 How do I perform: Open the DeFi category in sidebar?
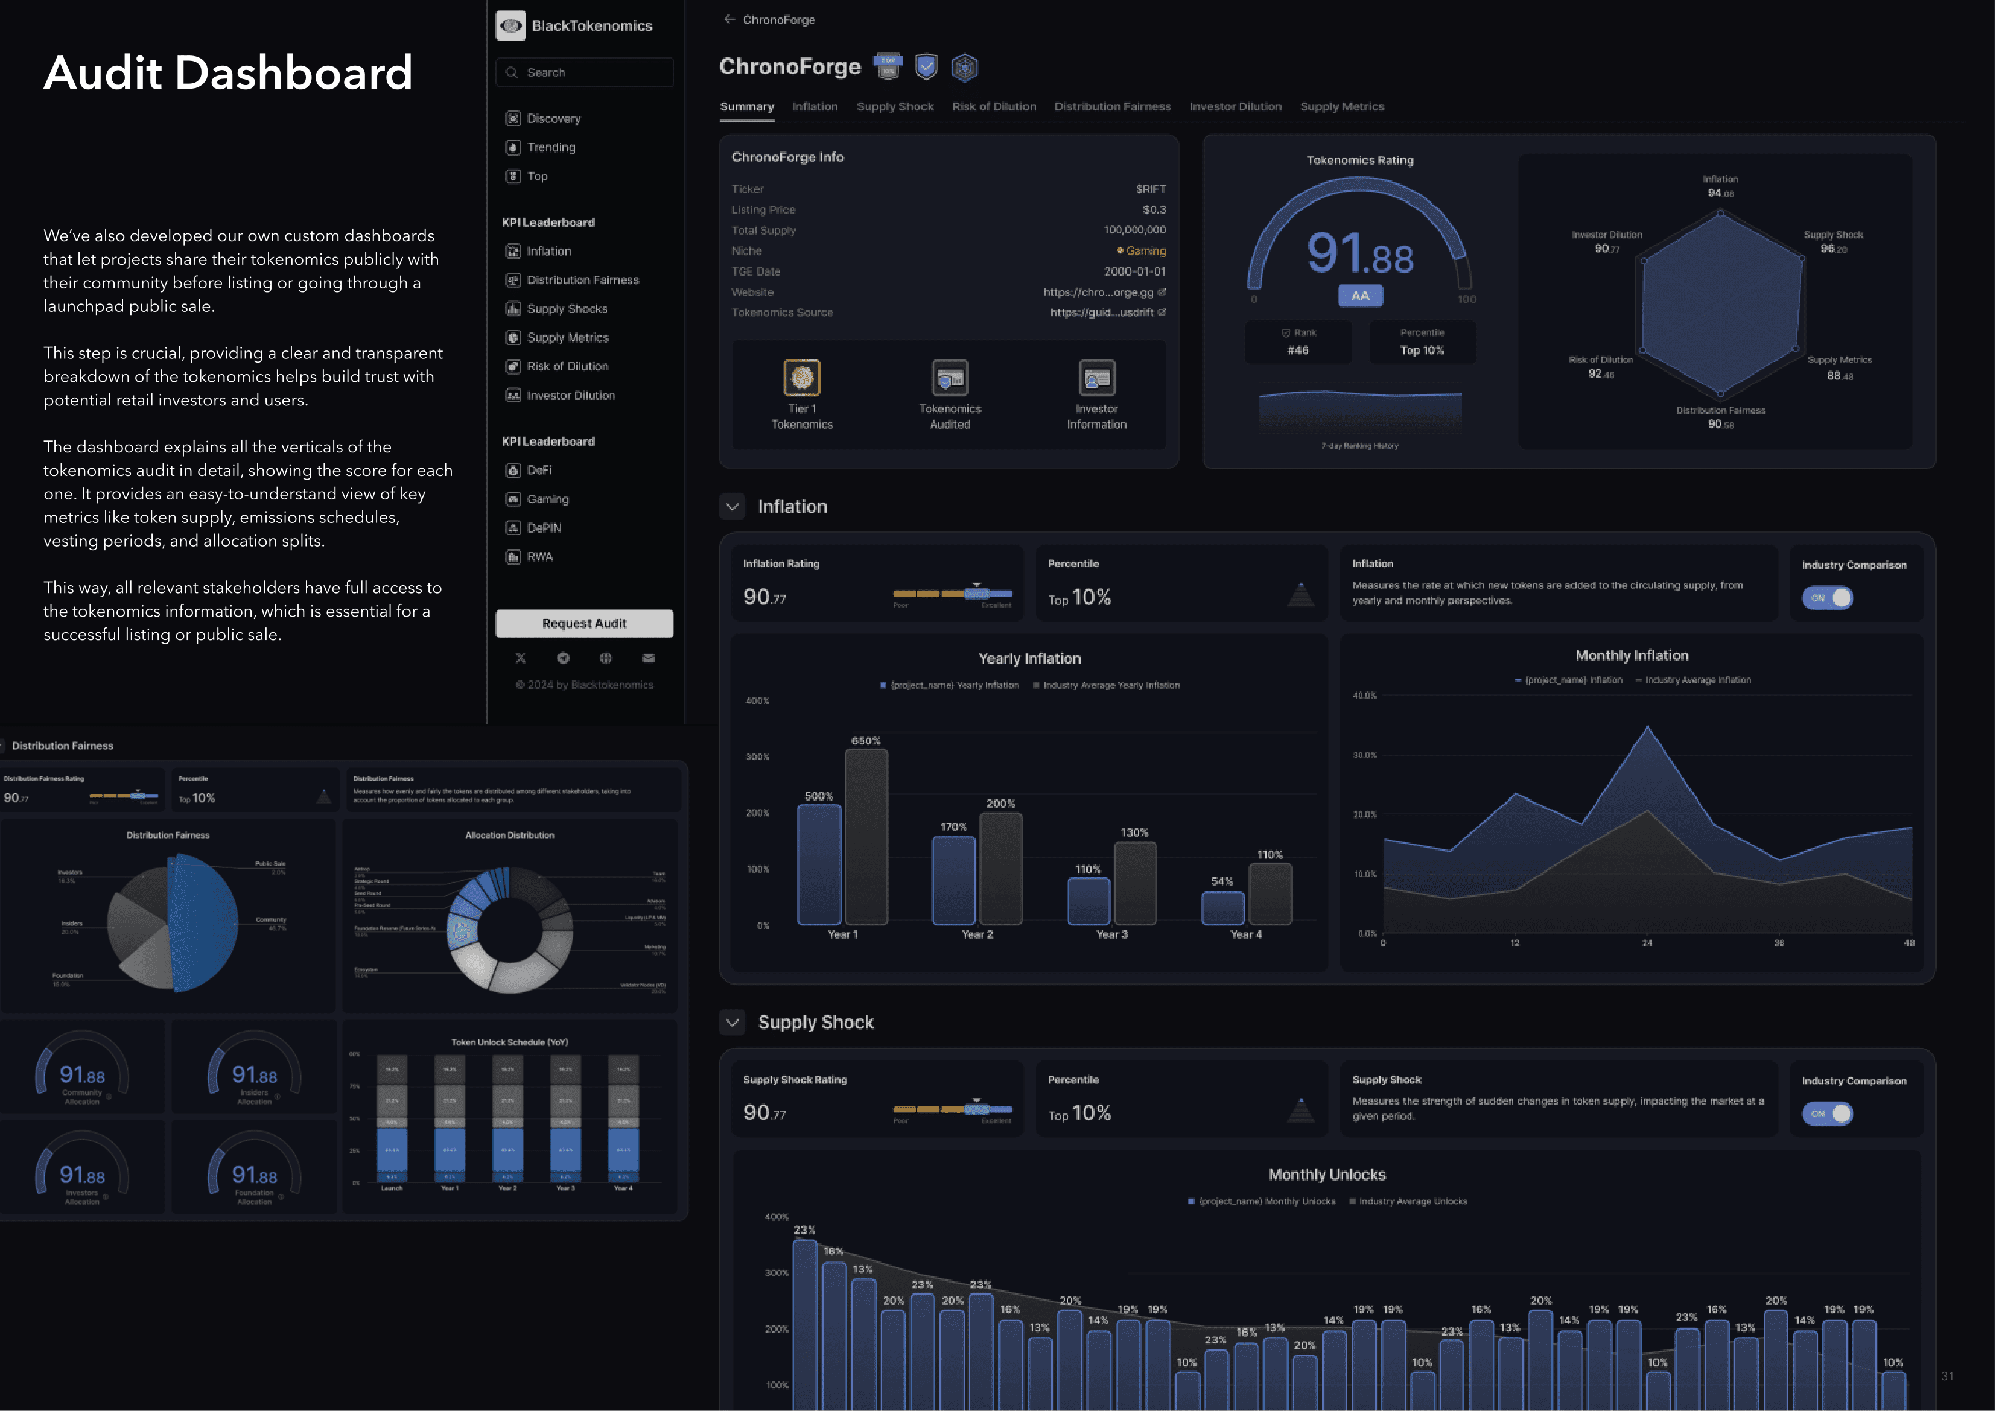click(529, 469)
